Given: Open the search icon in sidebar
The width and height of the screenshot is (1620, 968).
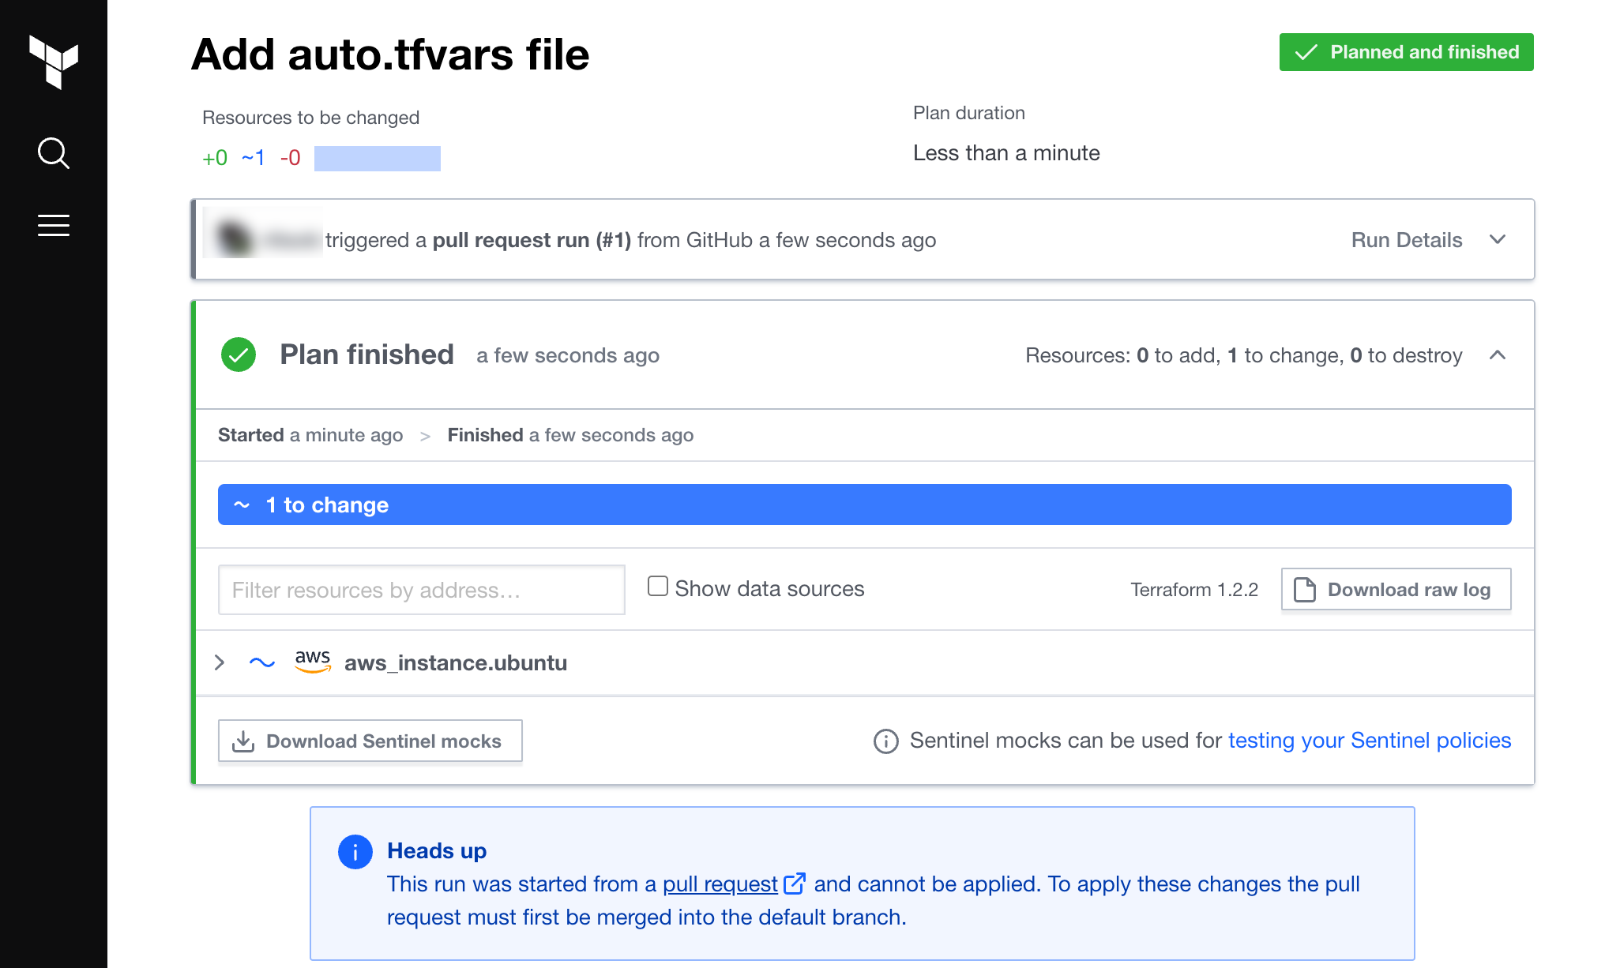Looking at the screenshot, I should tap(54, 153).
